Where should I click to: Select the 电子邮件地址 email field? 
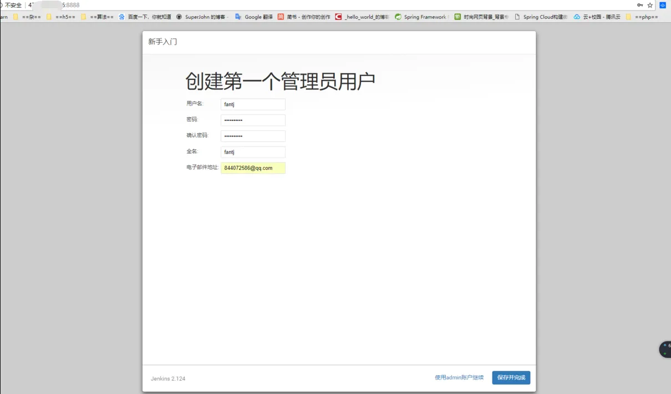tap(253, 168)
